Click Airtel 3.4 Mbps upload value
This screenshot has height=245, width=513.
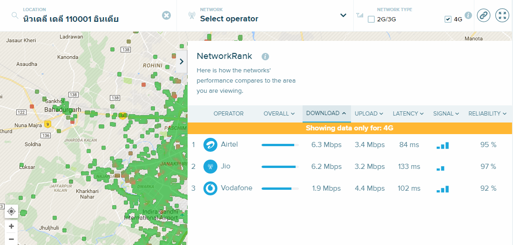click(x=370, y=144)
